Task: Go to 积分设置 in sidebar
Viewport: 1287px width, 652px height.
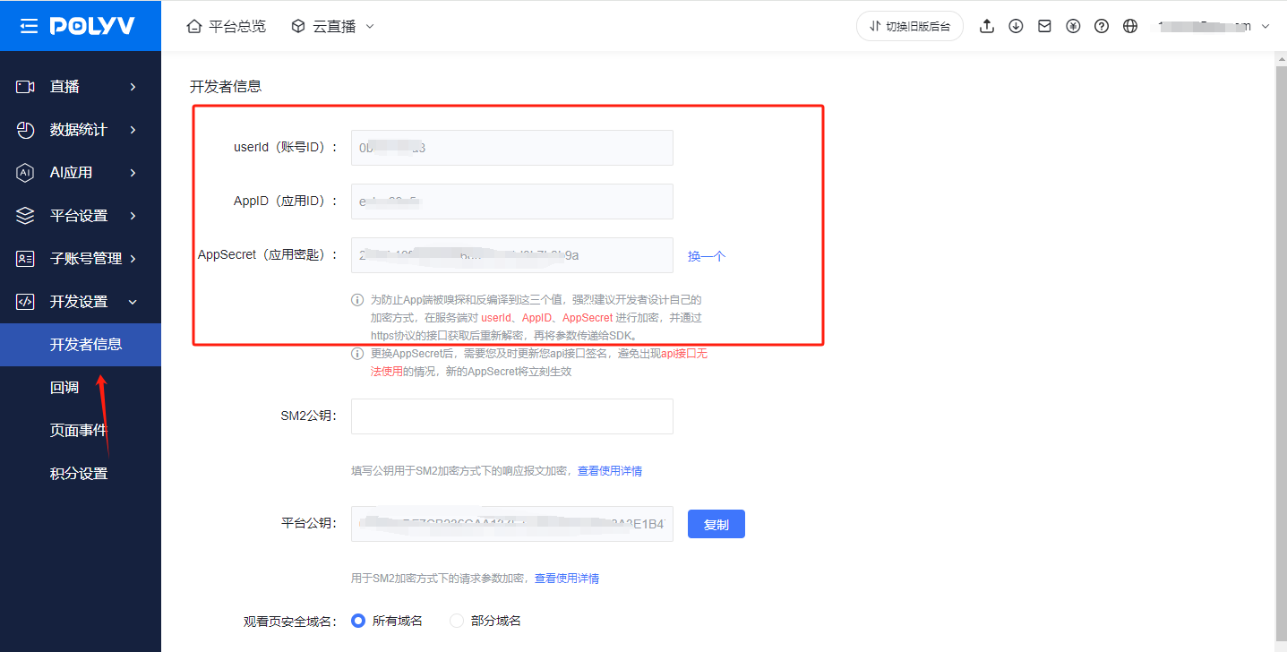Action: pyautogui.click(x=79, y=474)
